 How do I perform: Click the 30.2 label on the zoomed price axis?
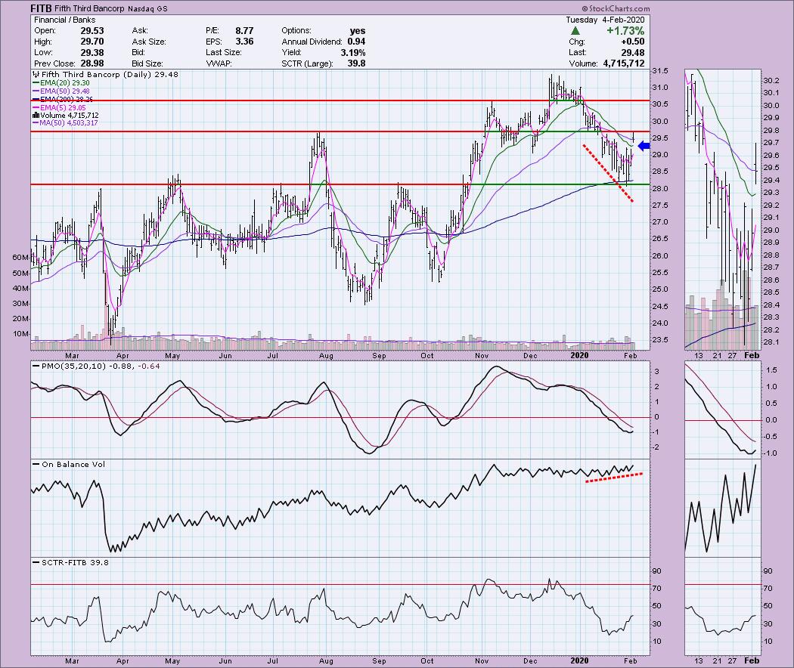[771, 80]
